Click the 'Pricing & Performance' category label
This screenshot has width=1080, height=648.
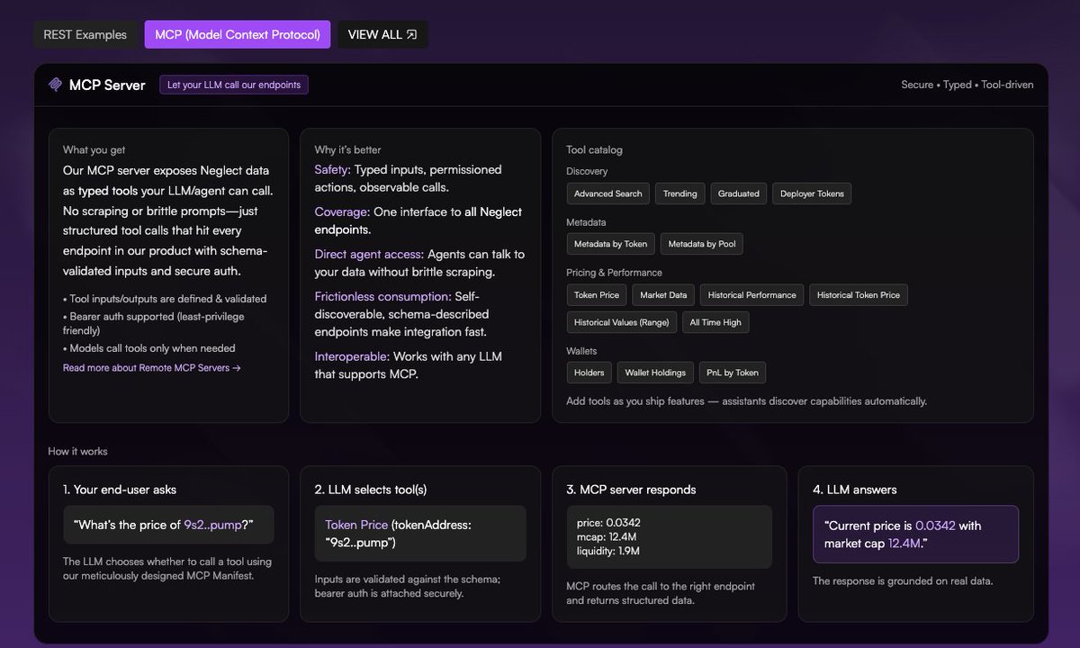pos(614,272)
